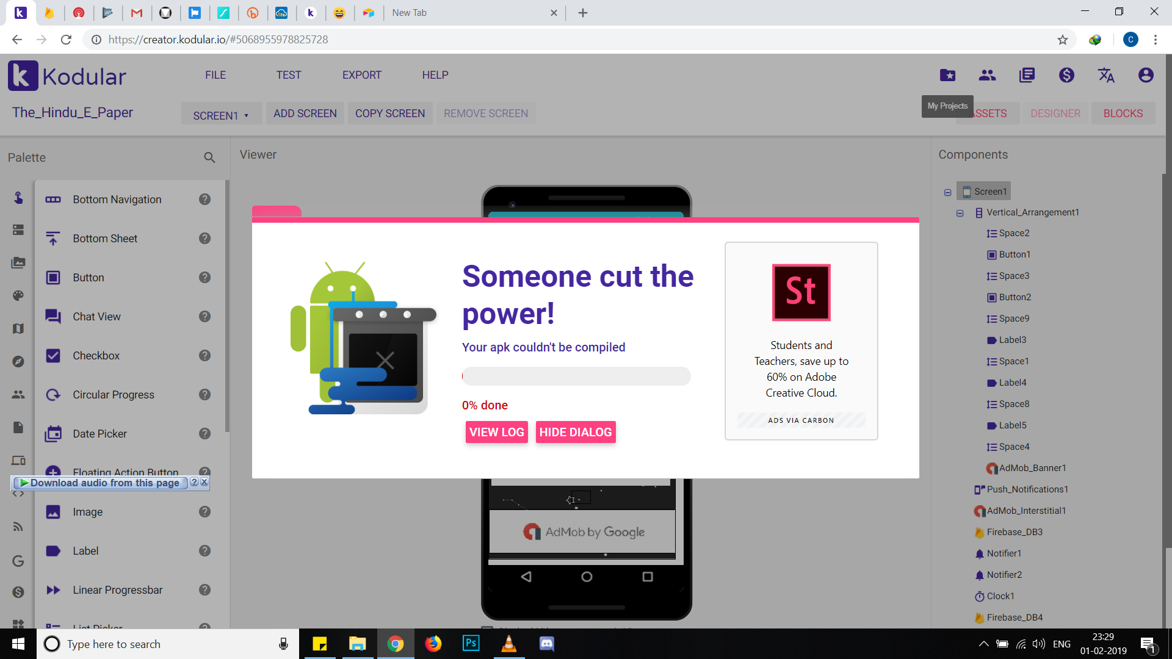Screen dimensions: 1172x659
Task: Select the Google category icon in sidebar
Action: coord(18,561)
